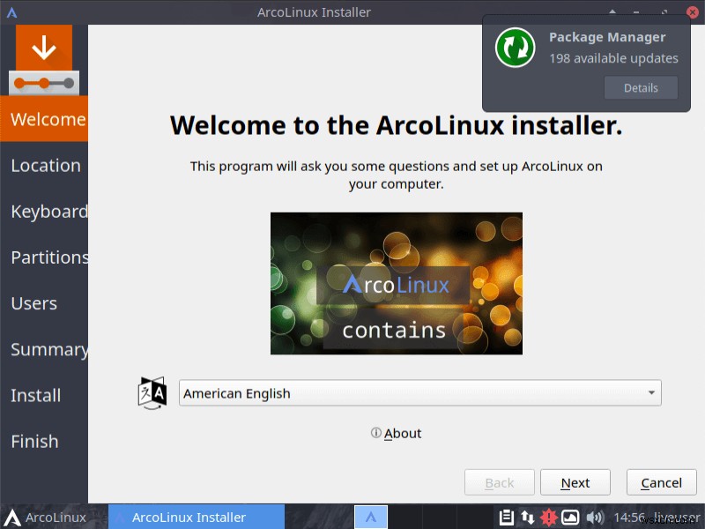The width and height of the screenshot is (705, 529).
Task: Click the Details button on the update notification
Action: pyautogui.click(x=641, y=87)
